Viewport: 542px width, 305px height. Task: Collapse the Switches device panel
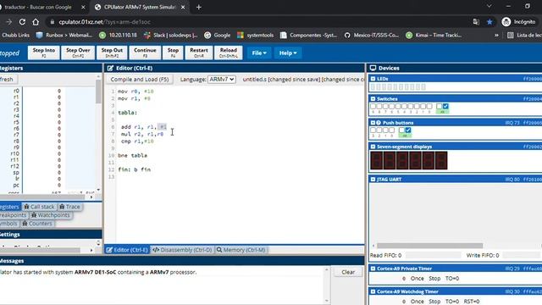click(x=373, y=99)
